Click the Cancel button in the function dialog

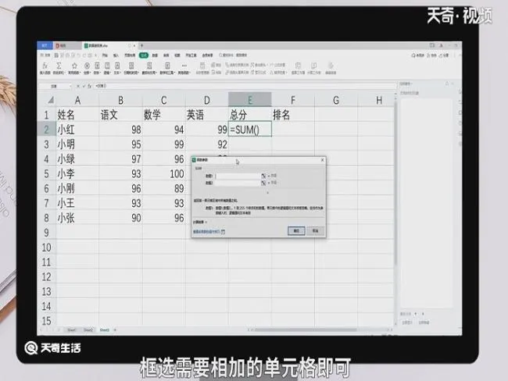315,230
